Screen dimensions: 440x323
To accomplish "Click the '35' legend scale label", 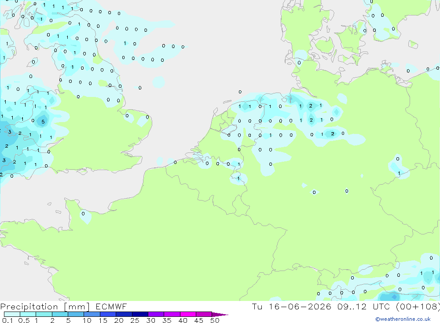I will 167,320.
